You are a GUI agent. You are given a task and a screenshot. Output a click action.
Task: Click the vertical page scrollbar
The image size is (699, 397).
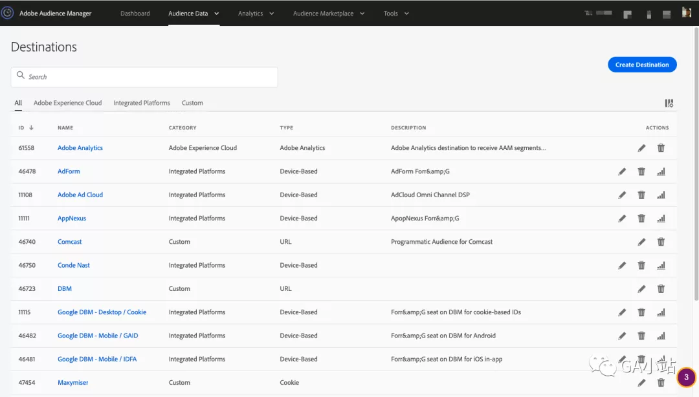696,165
